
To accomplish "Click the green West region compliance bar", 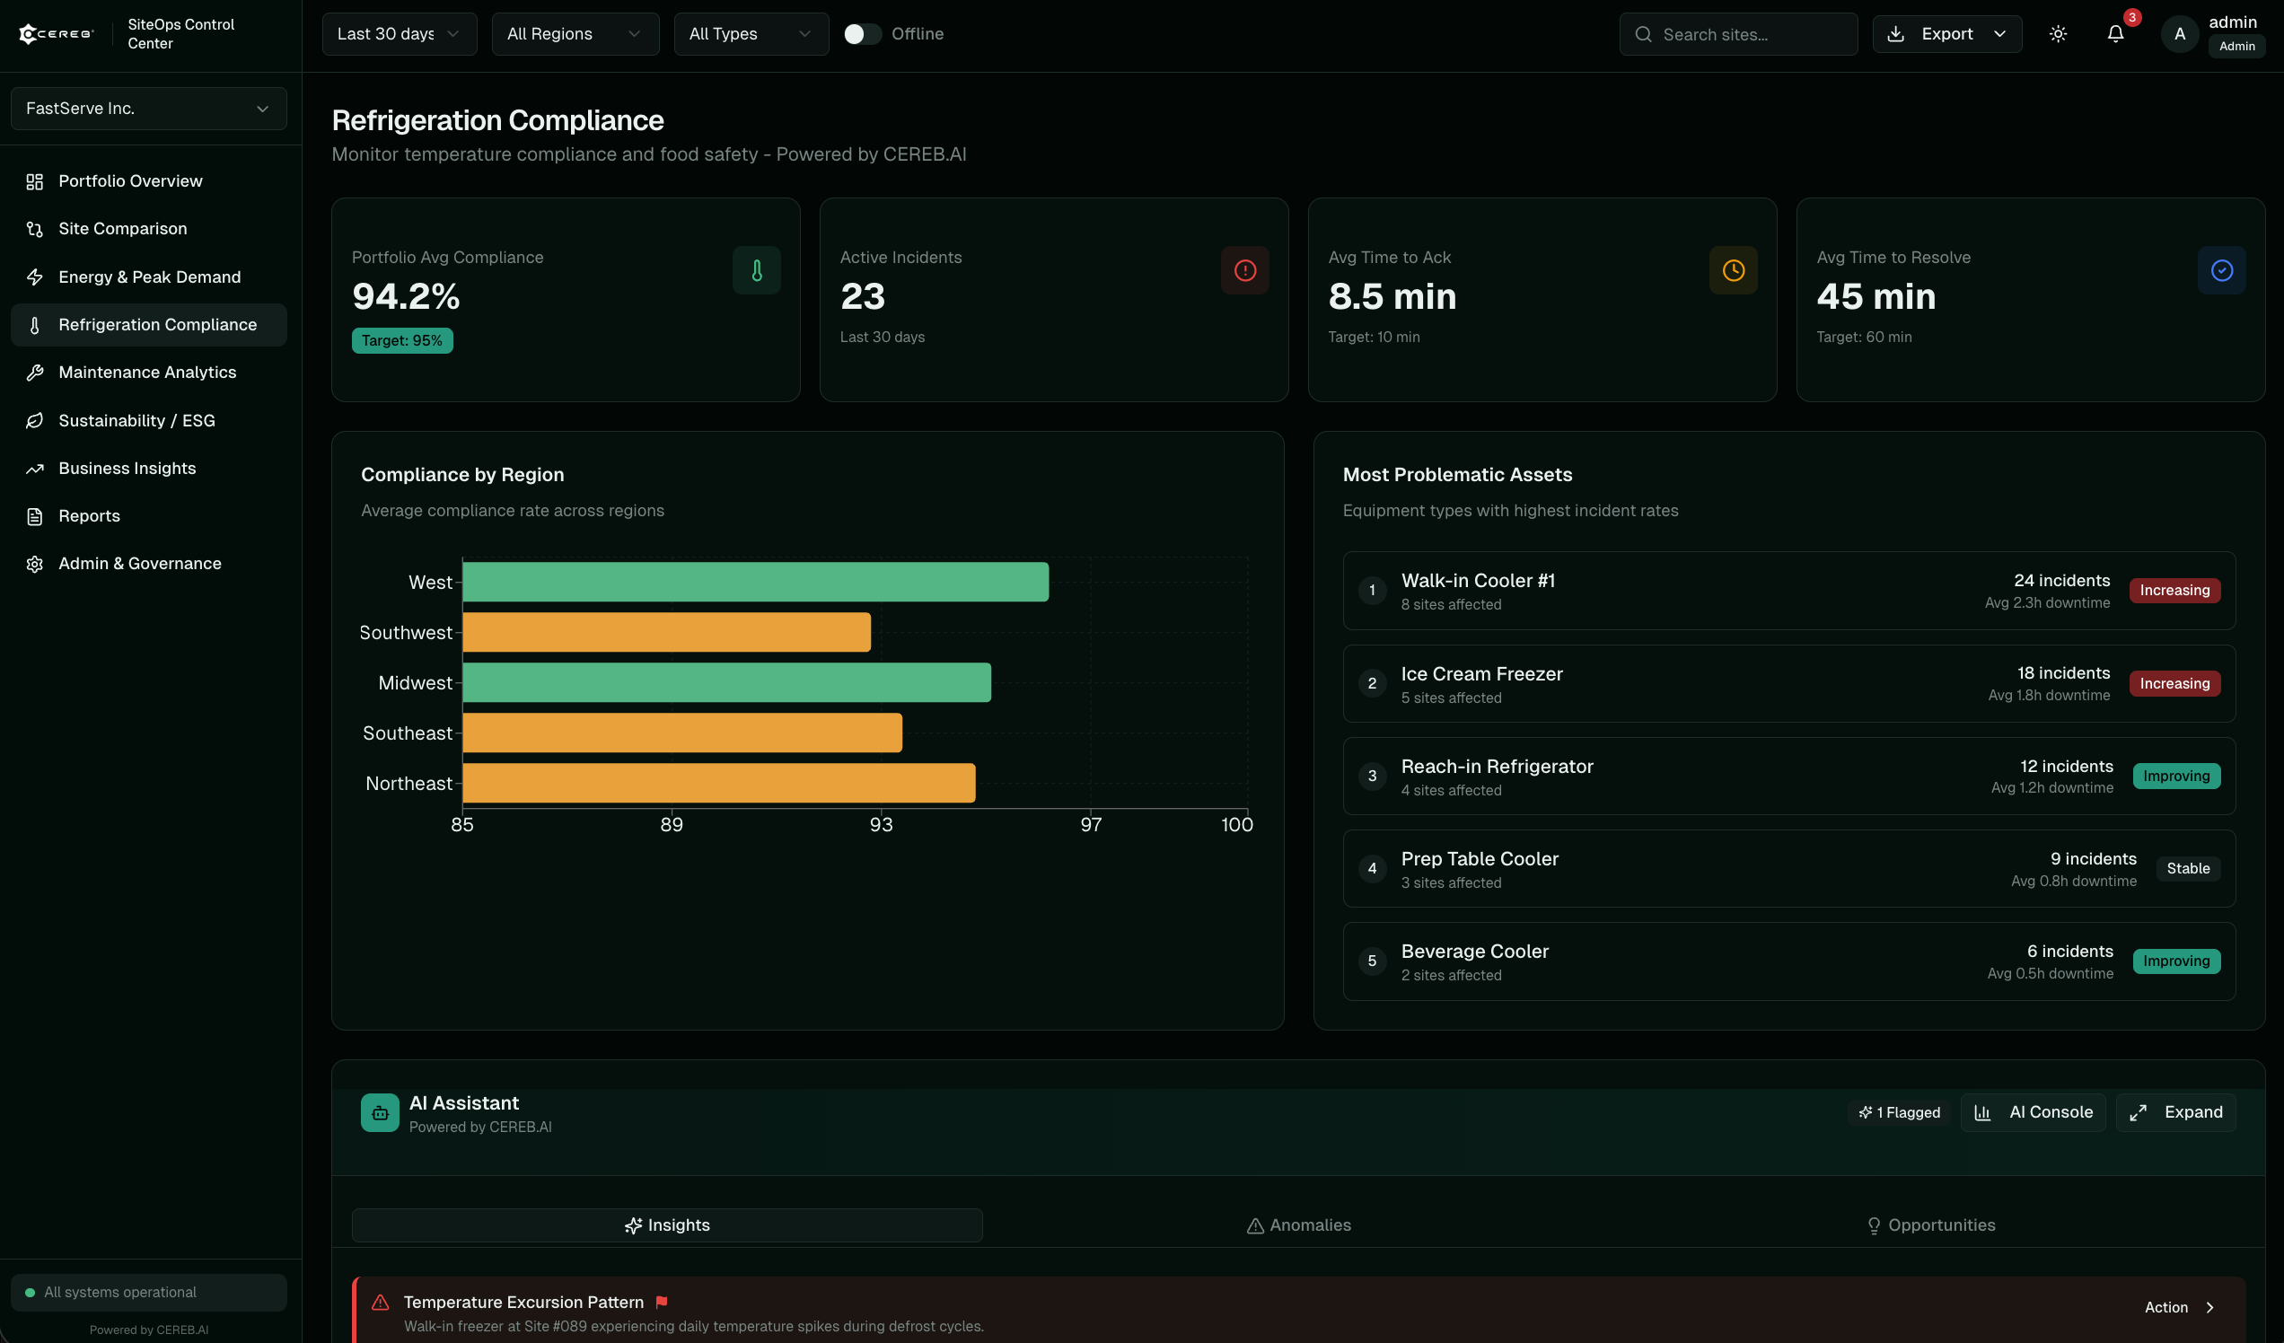I will (755, 582).
